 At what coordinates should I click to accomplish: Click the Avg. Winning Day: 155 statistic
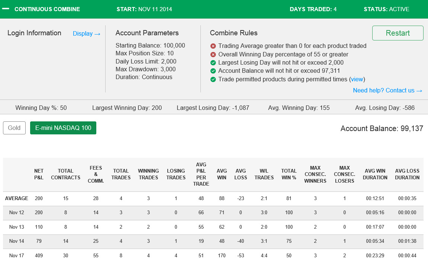[x=299, y=108]
